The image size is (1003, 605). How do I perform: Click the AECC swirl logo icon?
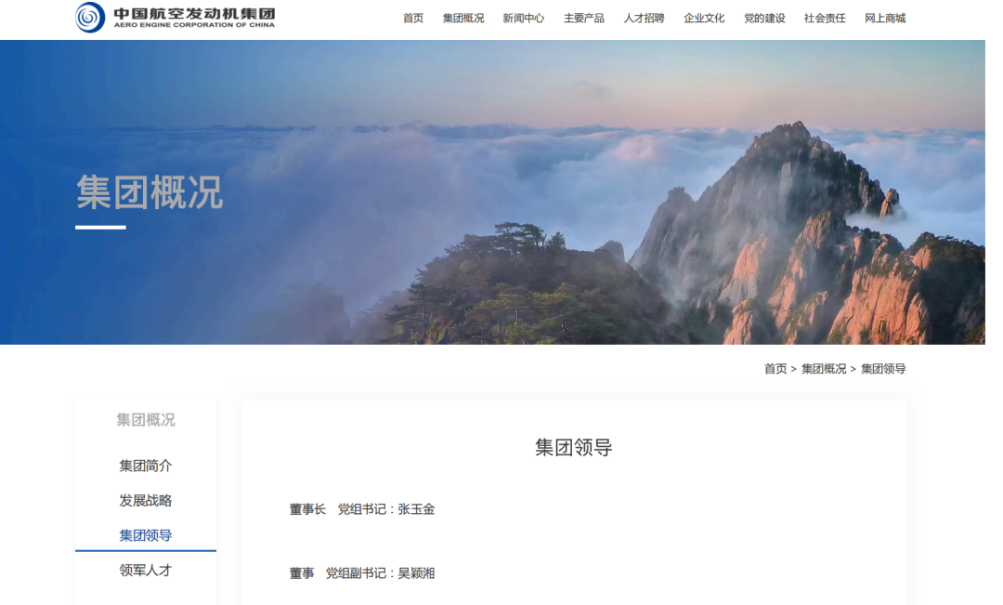click(x=90, y=18)
